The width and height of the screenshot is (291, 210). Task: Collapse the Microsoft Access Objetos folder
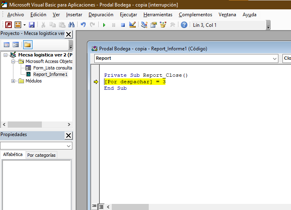[x=13, y=61]
